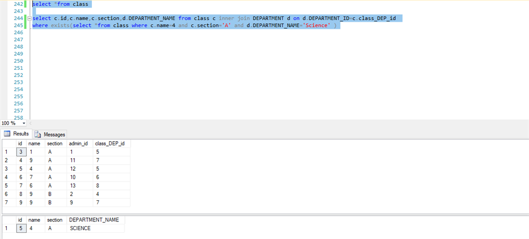Click the section cell B in result row 6
The image size is (529, 239).
(56, 195)
